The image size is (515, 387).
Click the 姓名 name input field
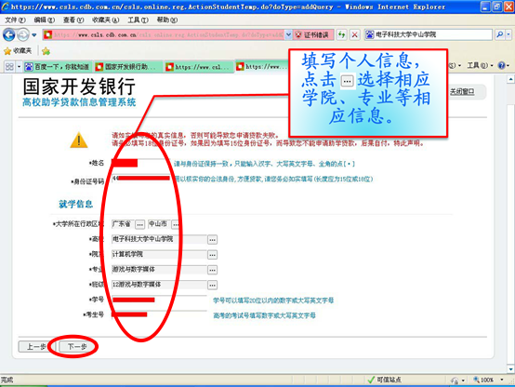pyautogui.click(x=140, y=163)
